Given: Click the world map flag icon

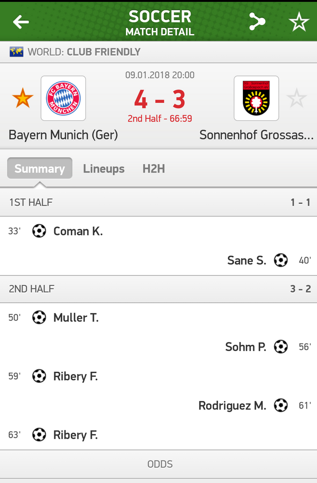Looking at the screenshot, I should click(x=17, y=52).
